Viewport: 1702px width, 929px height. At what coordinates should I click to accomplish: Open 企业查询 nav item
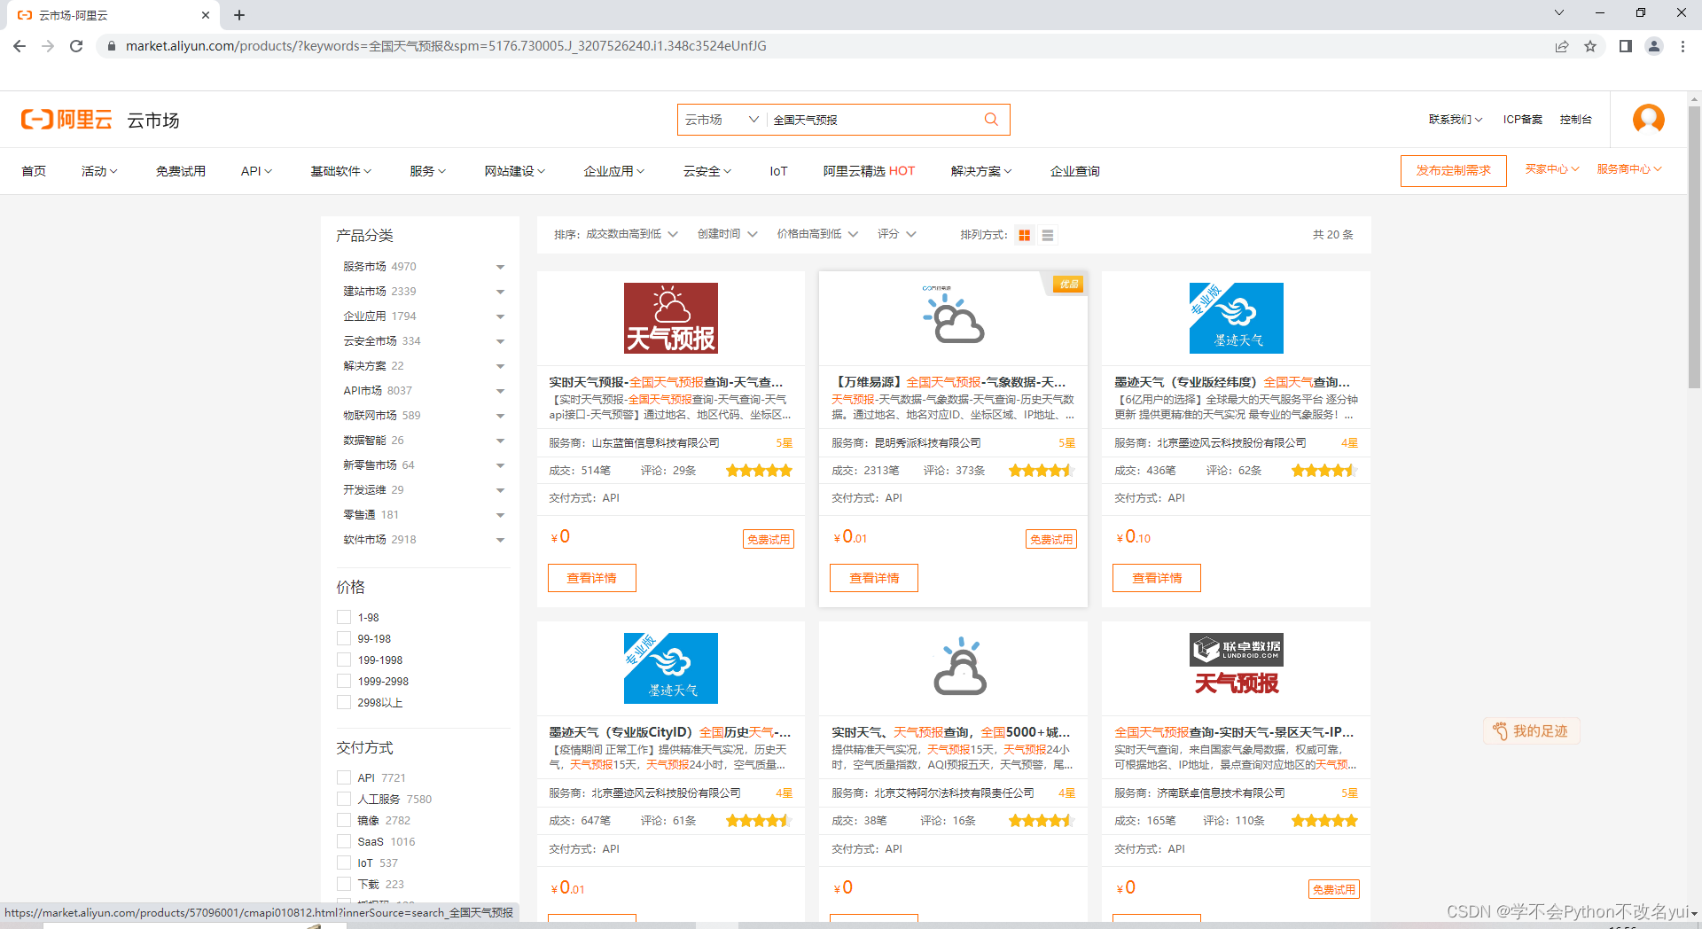pos(1074,171)
